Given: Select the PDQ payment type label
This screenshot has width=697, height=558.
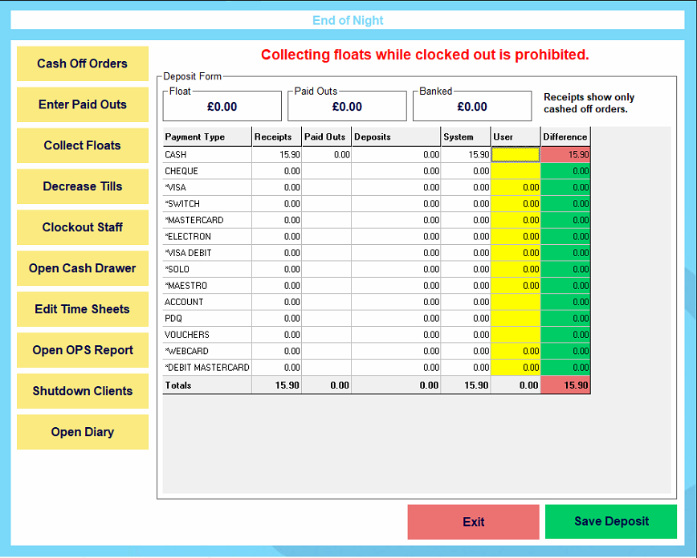Looking at the screenshot, I should pyautogui.click(x=173, y=319).
